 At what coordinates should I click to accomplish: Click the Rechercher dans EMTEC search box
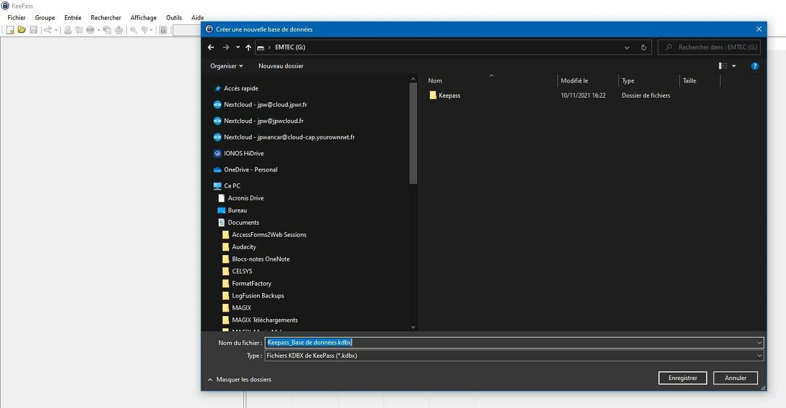(709, 47)
